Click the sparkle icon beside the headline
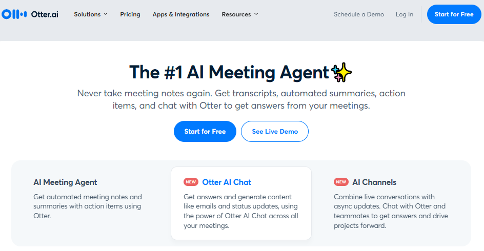This screenshot has width=484, height=251. point(342,73)
